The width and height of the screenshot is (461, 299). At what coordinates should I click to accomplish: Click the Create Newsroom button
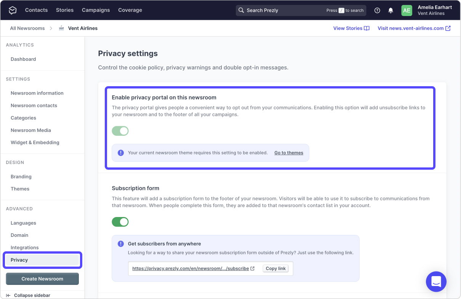point(42,279)
